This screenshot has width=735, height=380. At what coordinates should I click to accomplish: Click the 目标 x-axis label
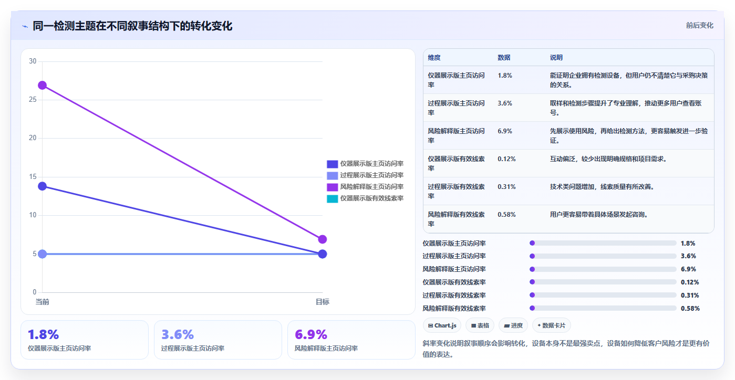pyautogui.click(x=323, y=302)
